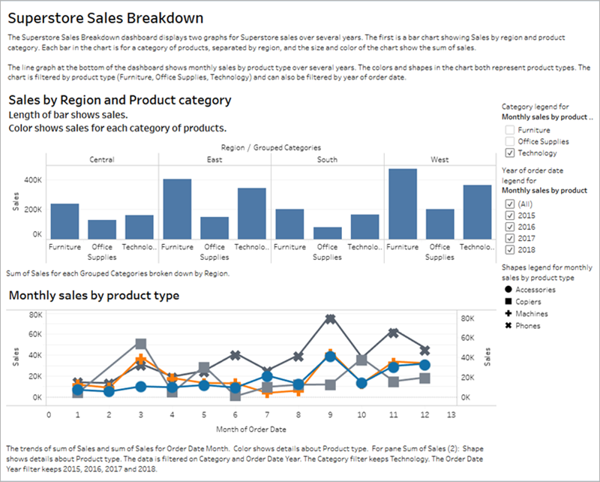Viewport: 600px width, 482px height.
Task: Select the Phones X marker at month 9
Action: 331,319
